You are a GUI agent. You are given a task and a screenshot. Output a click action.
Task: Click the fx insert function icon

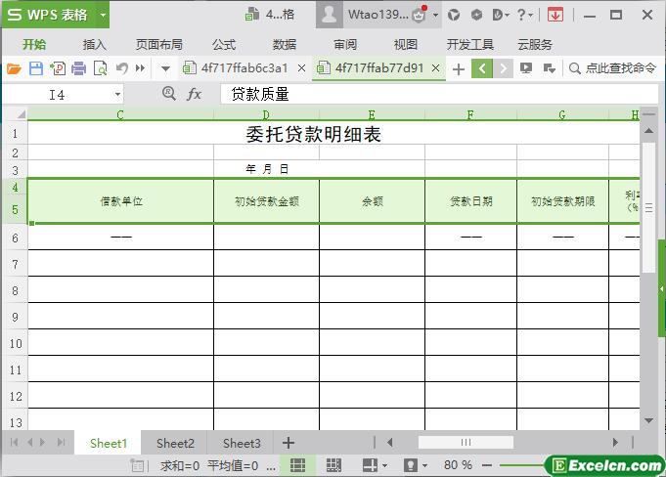[195, 94]
